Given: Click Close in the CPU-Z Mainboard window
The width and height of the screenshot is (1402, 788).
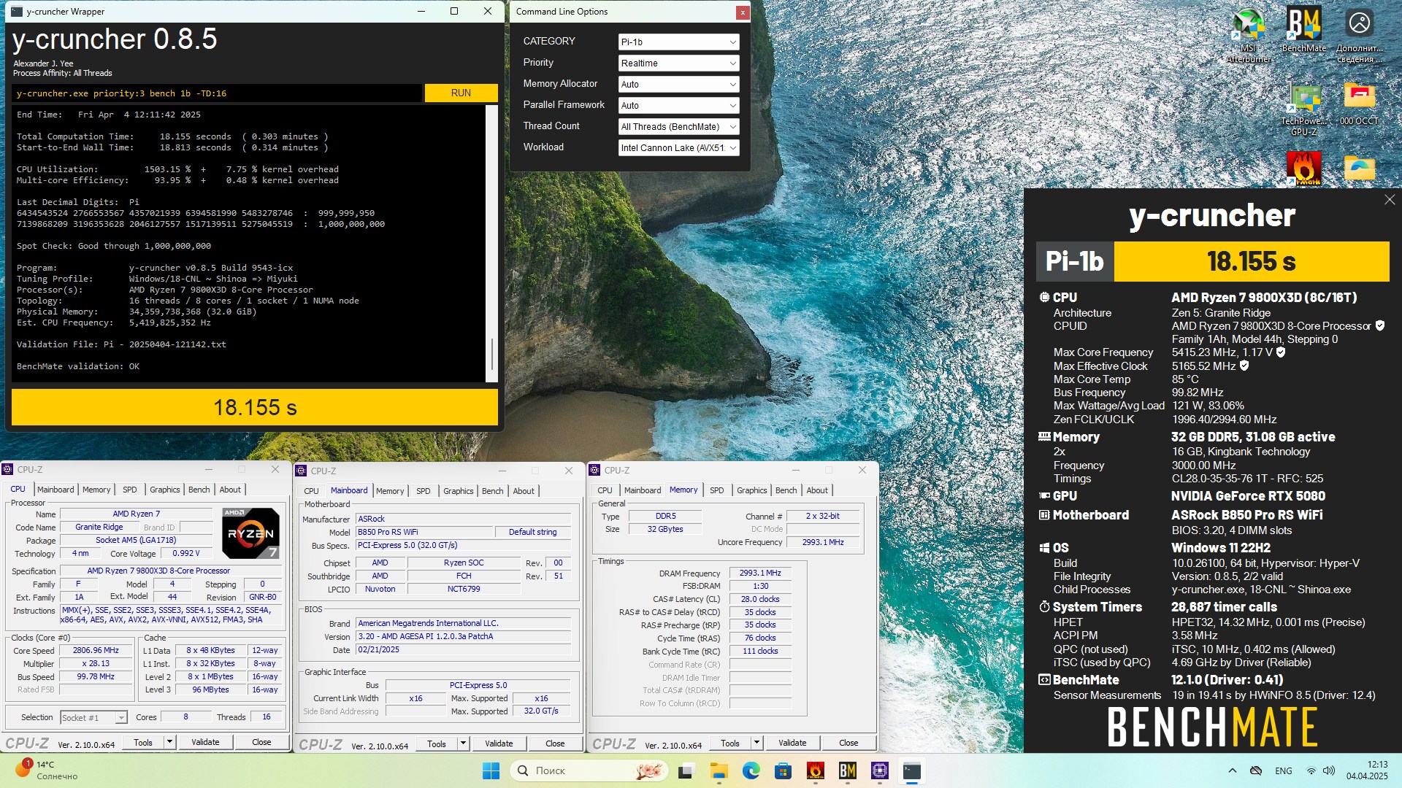Looking at the screenshot, I should click(555, 743).
